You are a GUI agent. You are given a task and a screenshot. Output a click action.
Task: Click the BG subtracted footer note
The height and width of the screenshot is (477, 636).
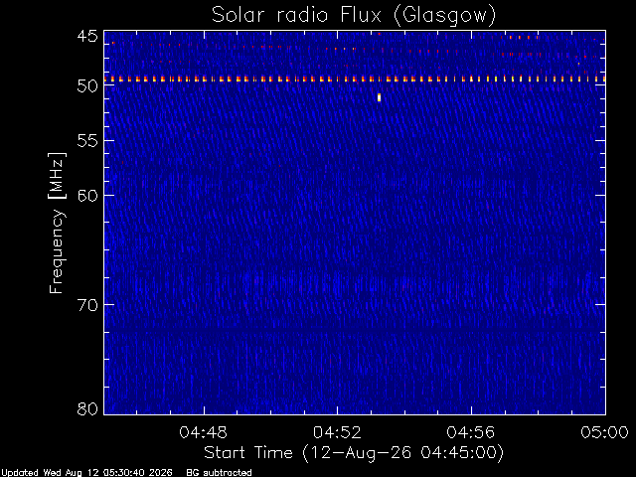(219, 473)
